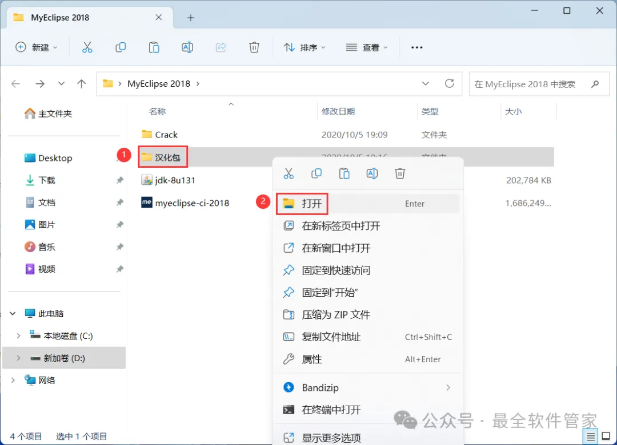Screen dimensions: 617x445
Task: Open 下载 in the sidebar
Action: (x=40, y=180)
